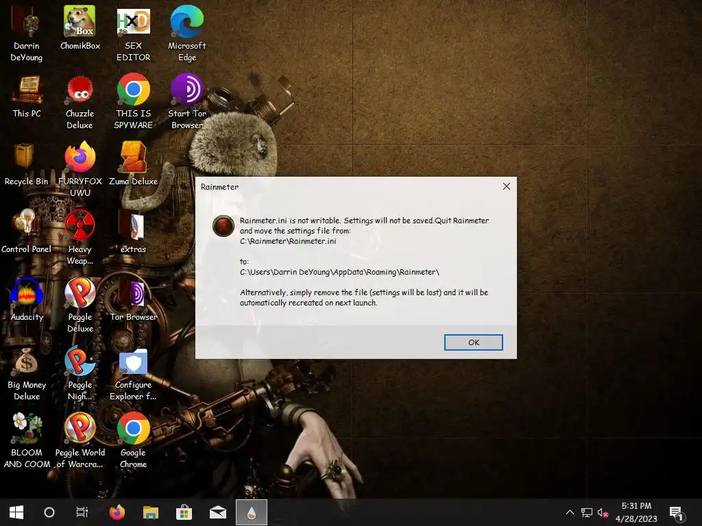Close the Rainmeter error dialog
The height and width of the screenshot is (526, 702).
(507, 186)
